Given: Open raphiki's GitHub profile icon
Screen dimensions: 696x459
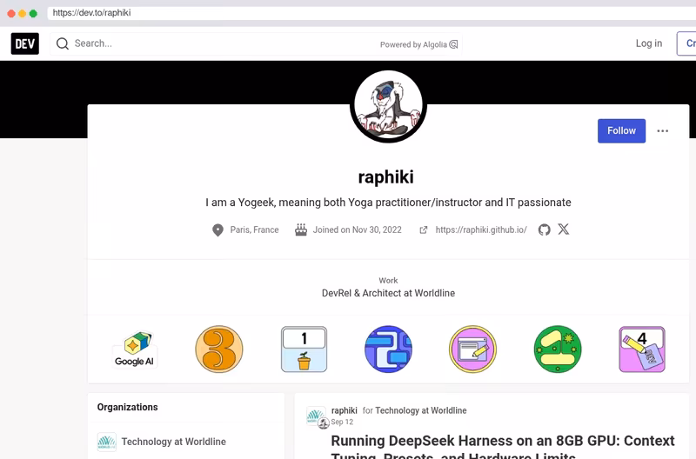Looking at the screenshot, I should (x=545, y=229).
